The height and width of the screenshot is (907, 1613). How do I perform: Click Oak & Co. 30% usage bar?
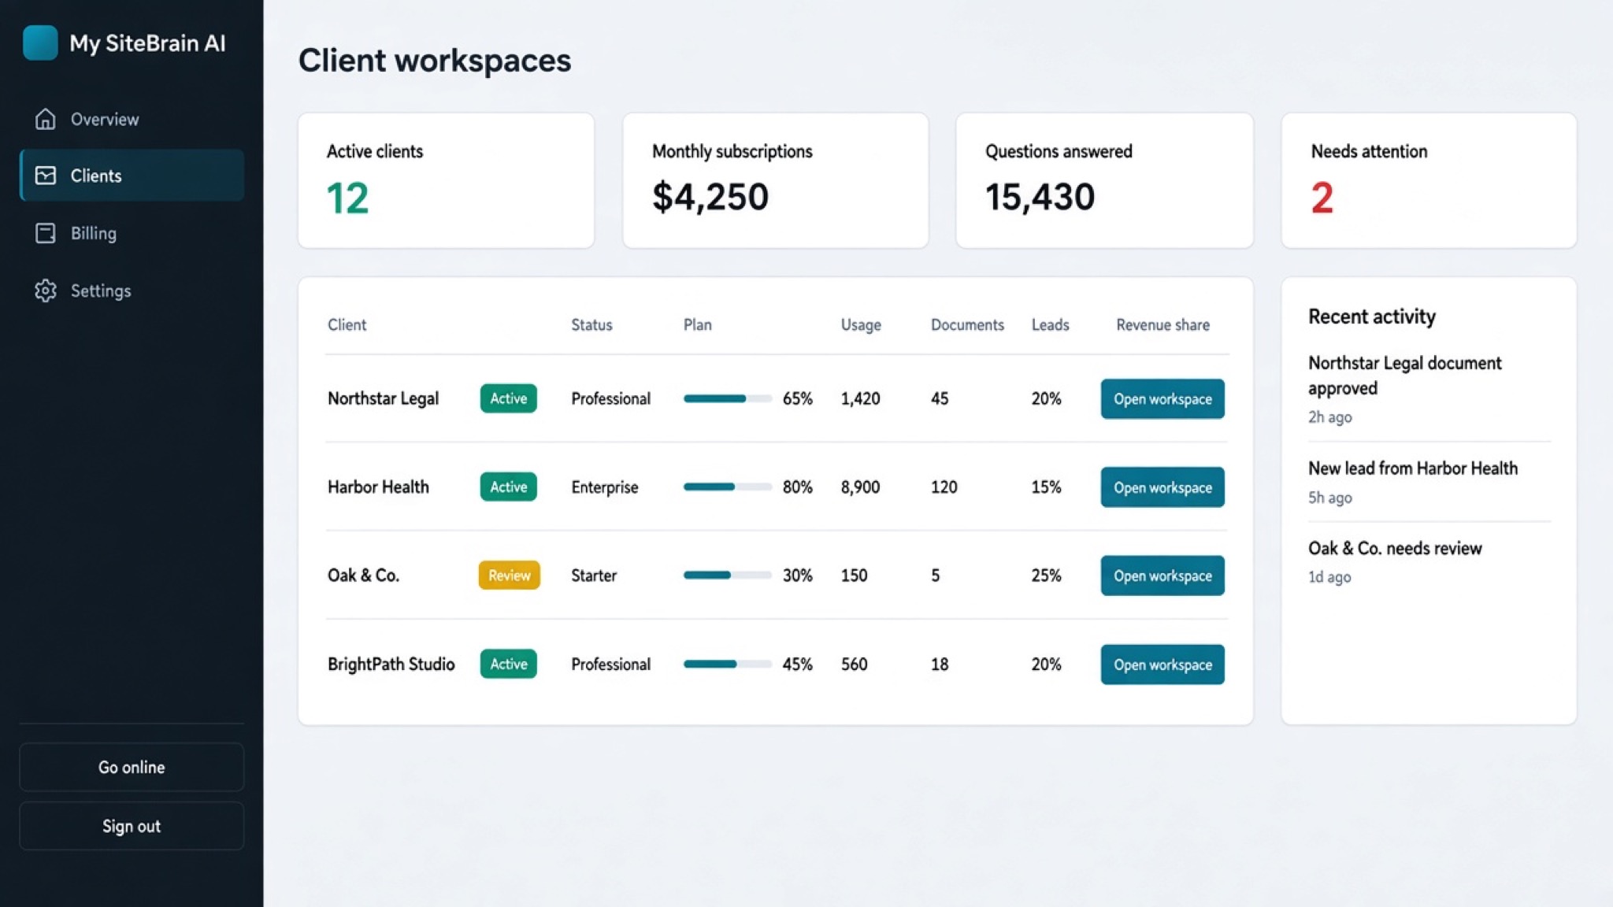[x=728, y=575]
